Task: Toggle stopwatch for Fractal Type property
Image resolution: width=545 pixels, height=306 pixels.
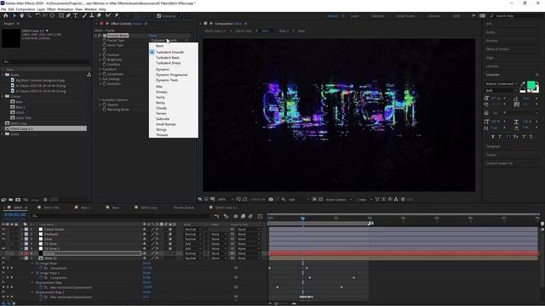Action: click(104, 40)
